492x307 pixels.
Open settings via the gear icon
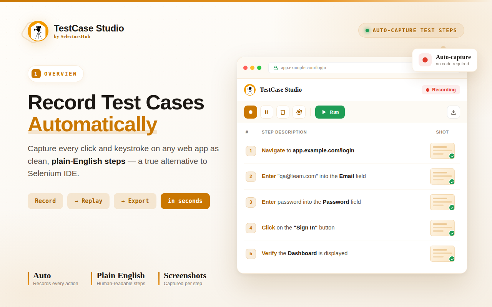pyautogui.click(x=299, y=112)
